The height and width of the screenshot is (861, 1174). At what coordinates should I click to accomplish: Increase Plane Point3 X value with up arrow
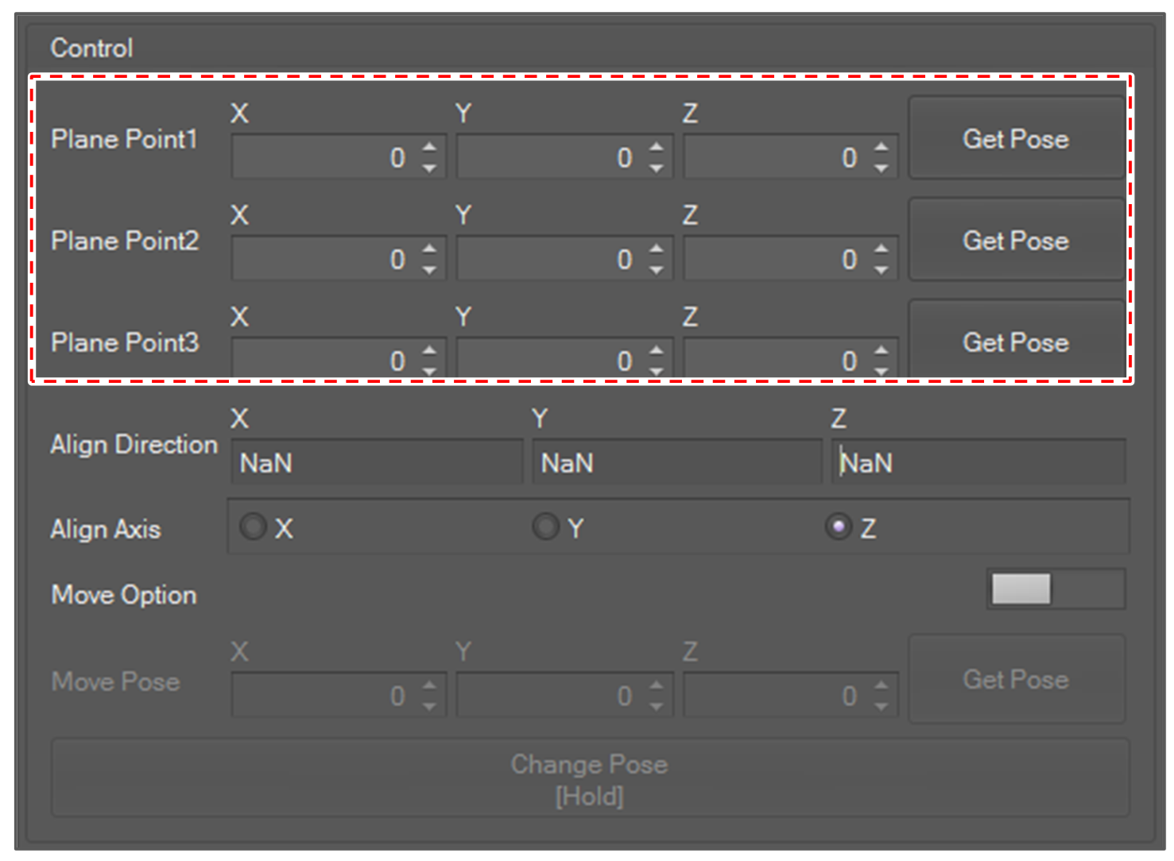click(x=429, y=350)
